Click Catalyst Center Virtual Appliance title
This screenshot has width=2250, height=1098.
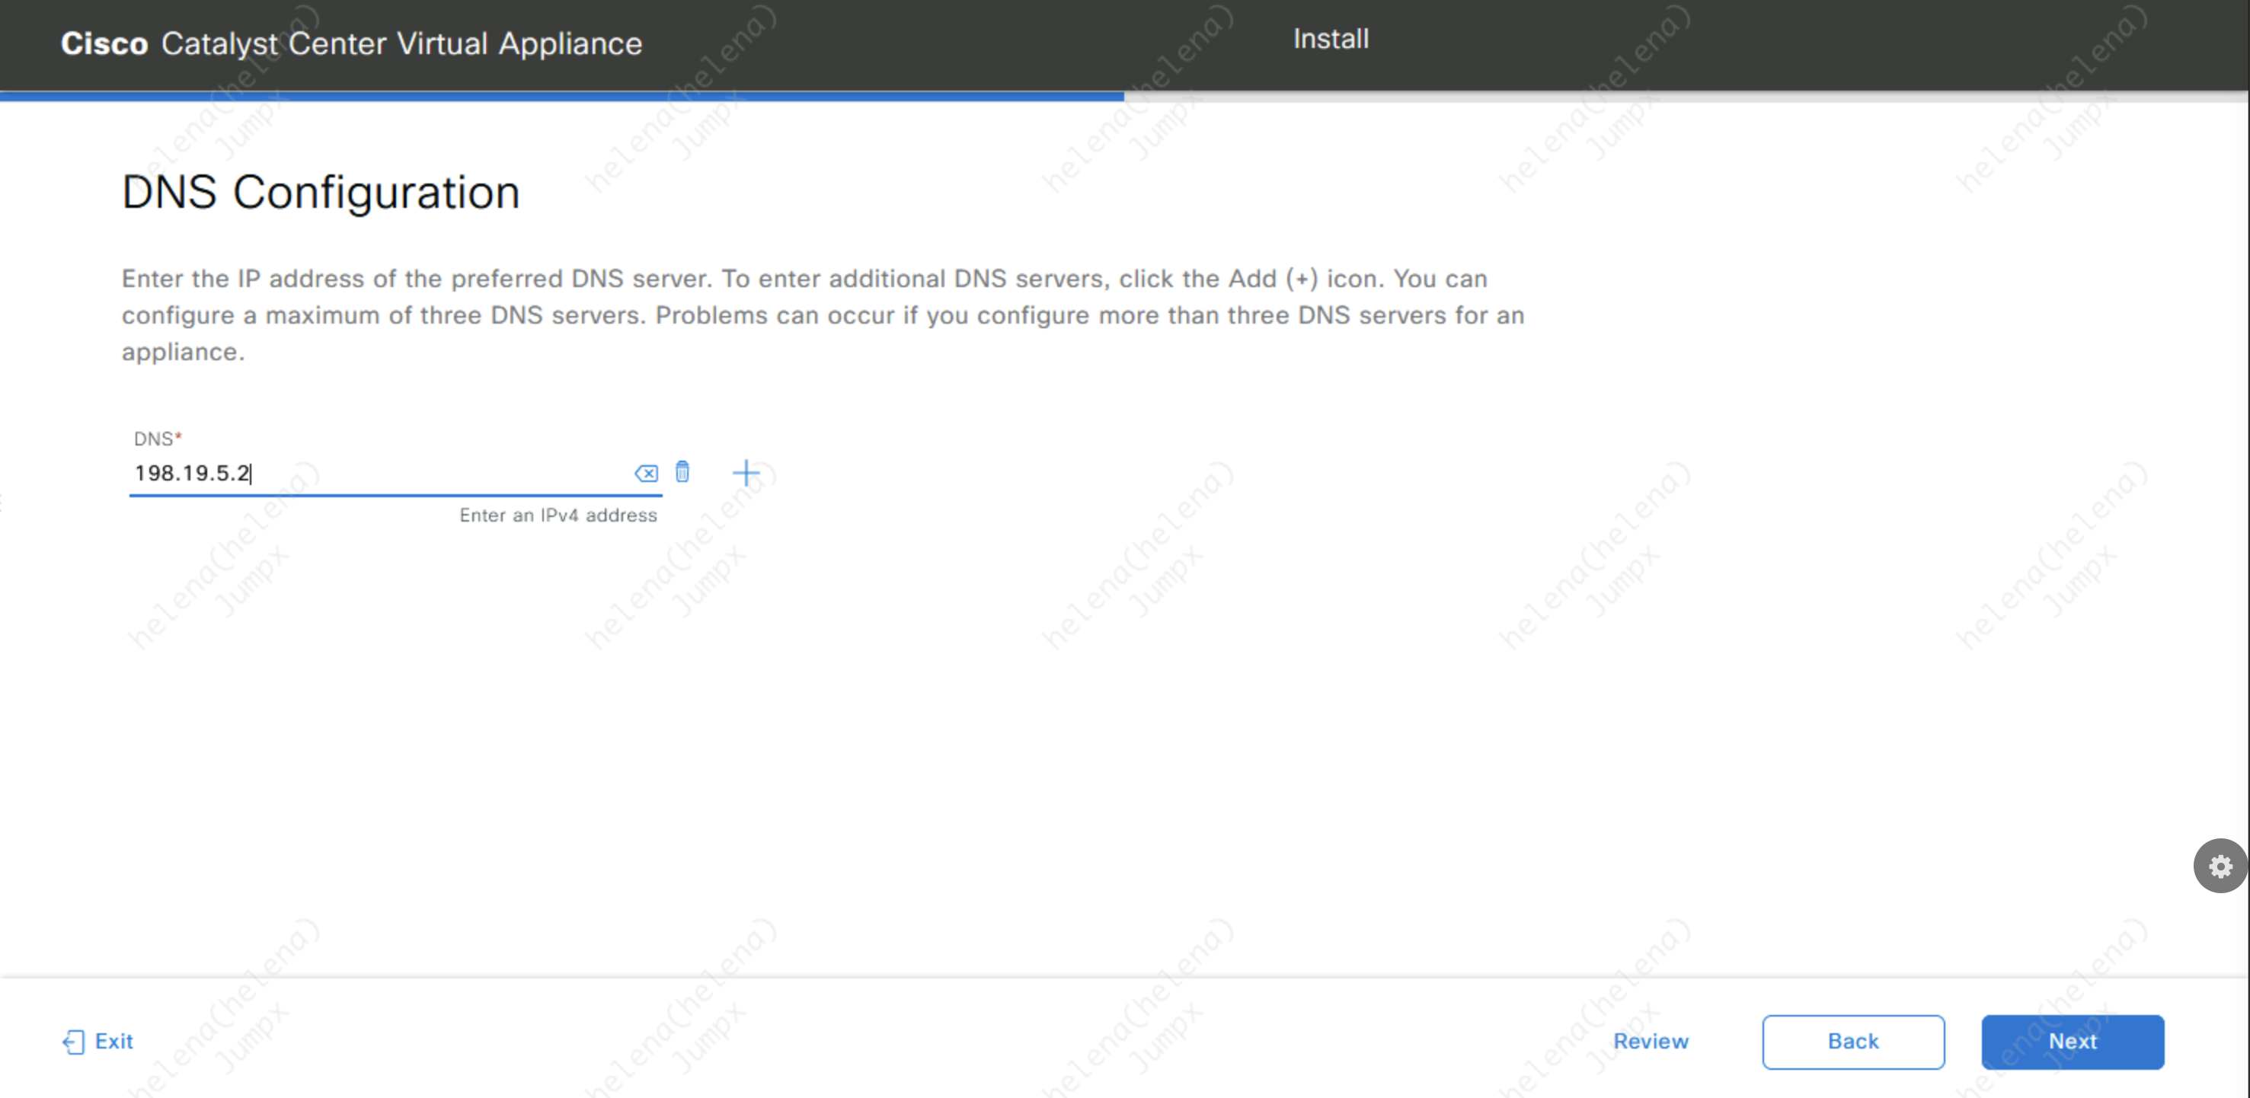coord(401,43)
